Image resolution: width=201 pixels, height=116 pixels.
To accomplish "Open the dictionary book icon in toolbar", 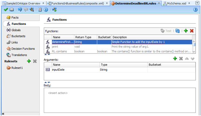I will 12,10.
